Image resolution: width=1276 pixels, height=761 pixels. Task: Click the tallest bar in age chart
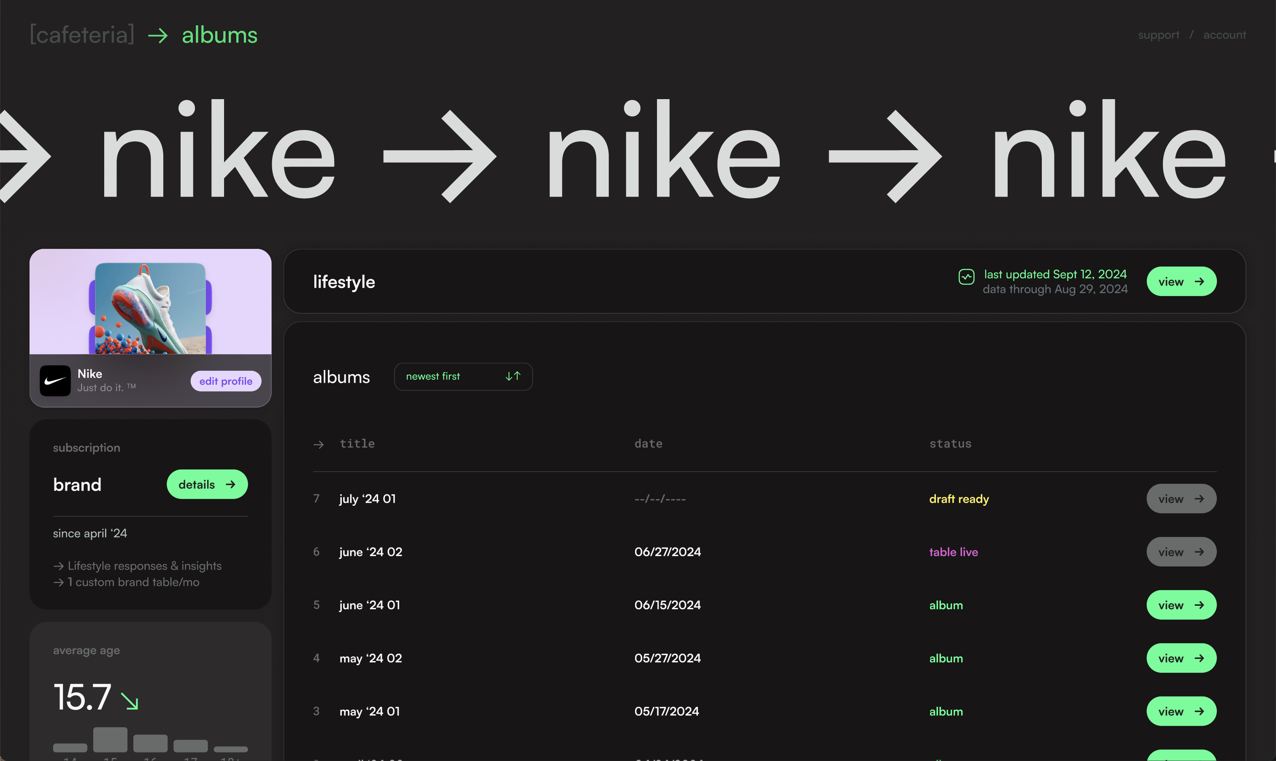110,739
